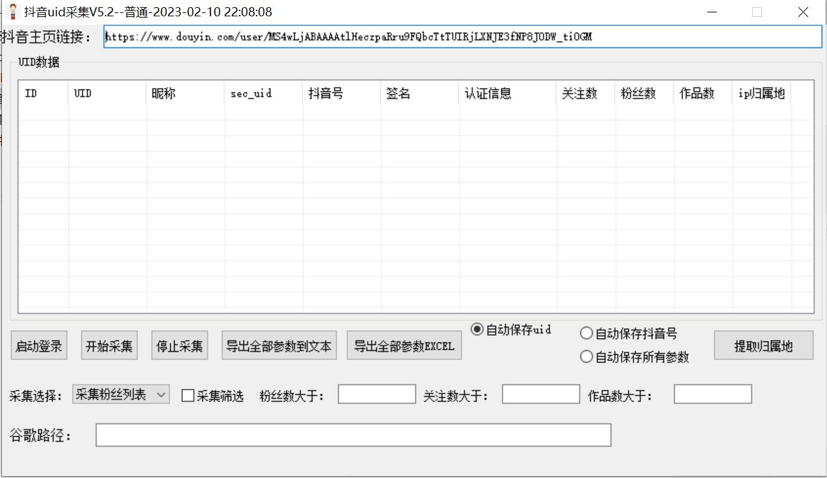Screen dimensions: 827x478
Task: Click the app icon in title bar
Action: [12, 12]
